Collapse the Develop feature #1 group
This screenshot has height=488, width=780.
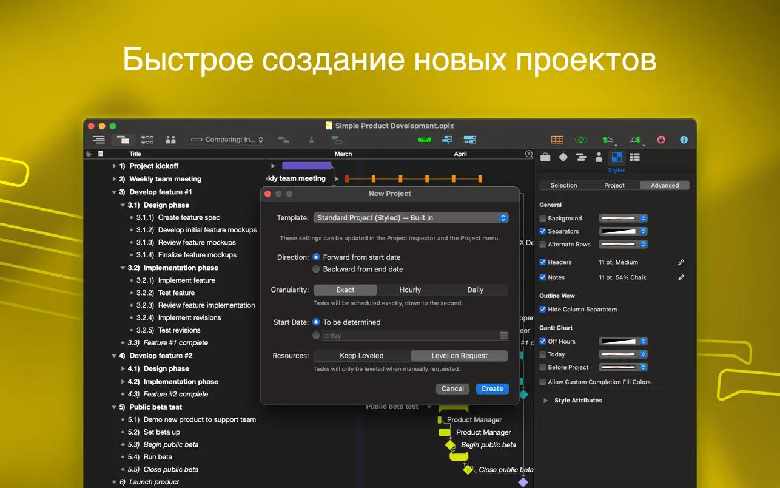click(114, 192)
